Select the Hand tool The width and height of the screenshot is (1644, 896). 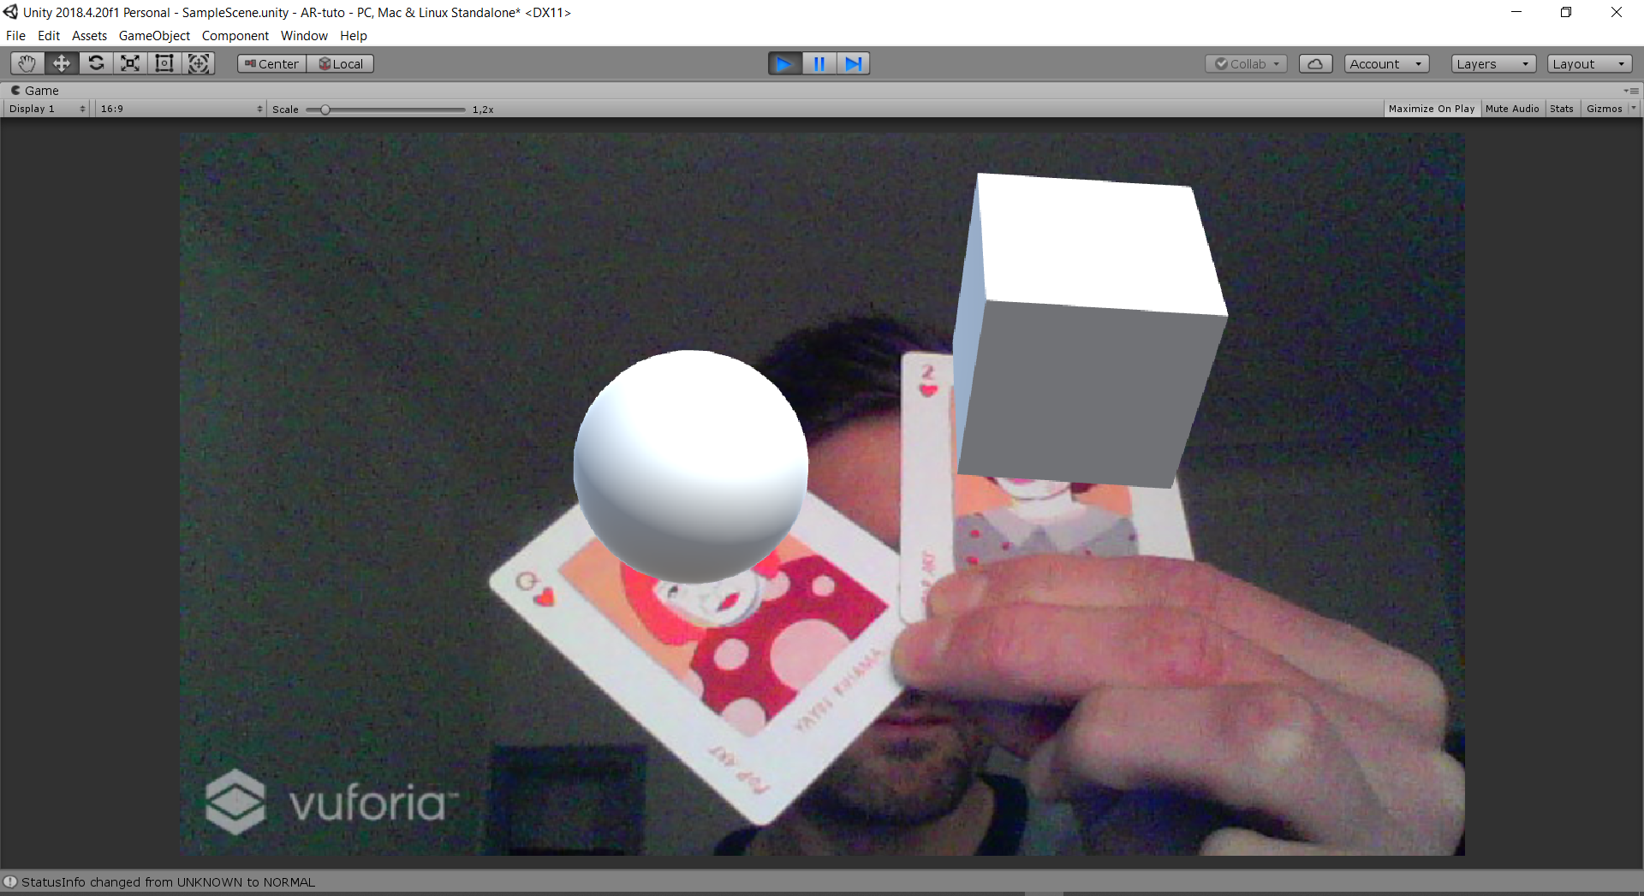[x=27, y=63]
